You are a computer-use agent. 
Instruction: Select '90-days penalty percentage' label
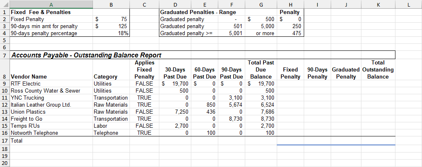click(x=51, y=33)
